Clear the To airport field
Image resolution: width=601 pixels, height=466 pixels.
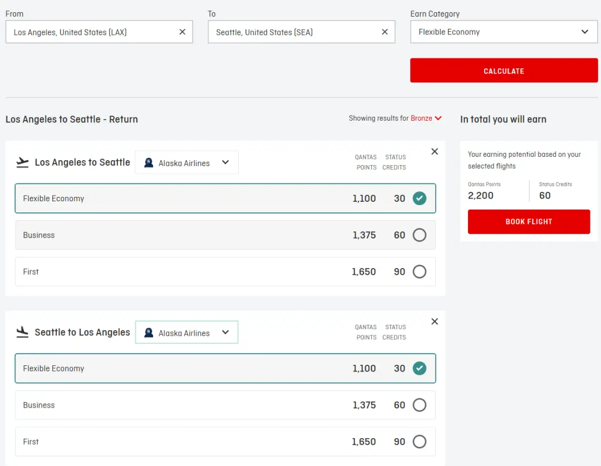tap(385, 32)
